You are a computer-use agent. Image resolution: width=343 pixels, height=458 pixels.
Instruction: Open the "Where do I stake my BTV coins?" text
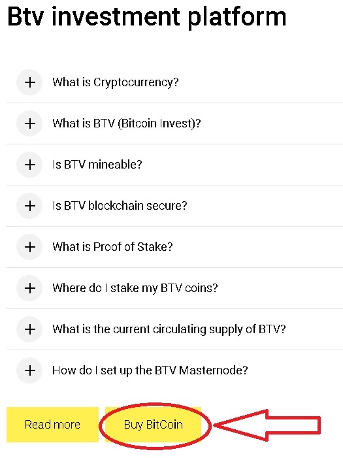pos(135,288)
